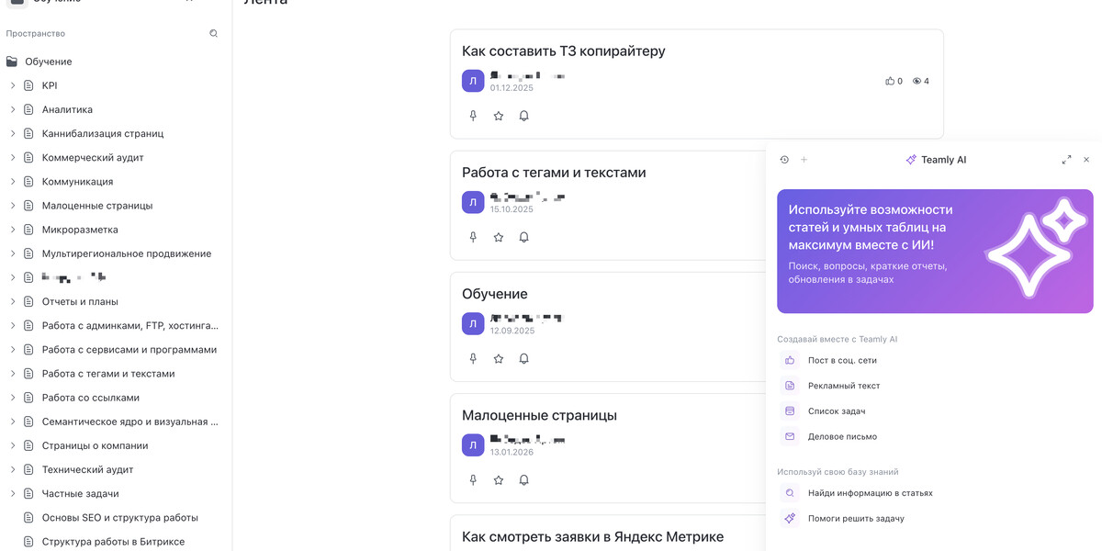Choose 'Деловое письмо' in Teamly AI
Screen dimensions: 1102x551
tap(842, 437)
